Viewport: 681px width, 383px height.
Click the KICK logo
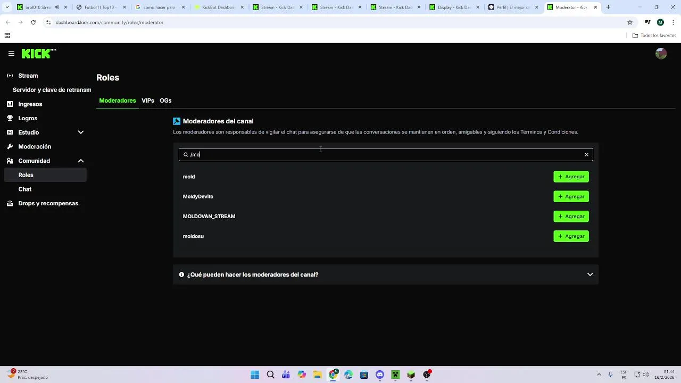[x=39, y=54]
